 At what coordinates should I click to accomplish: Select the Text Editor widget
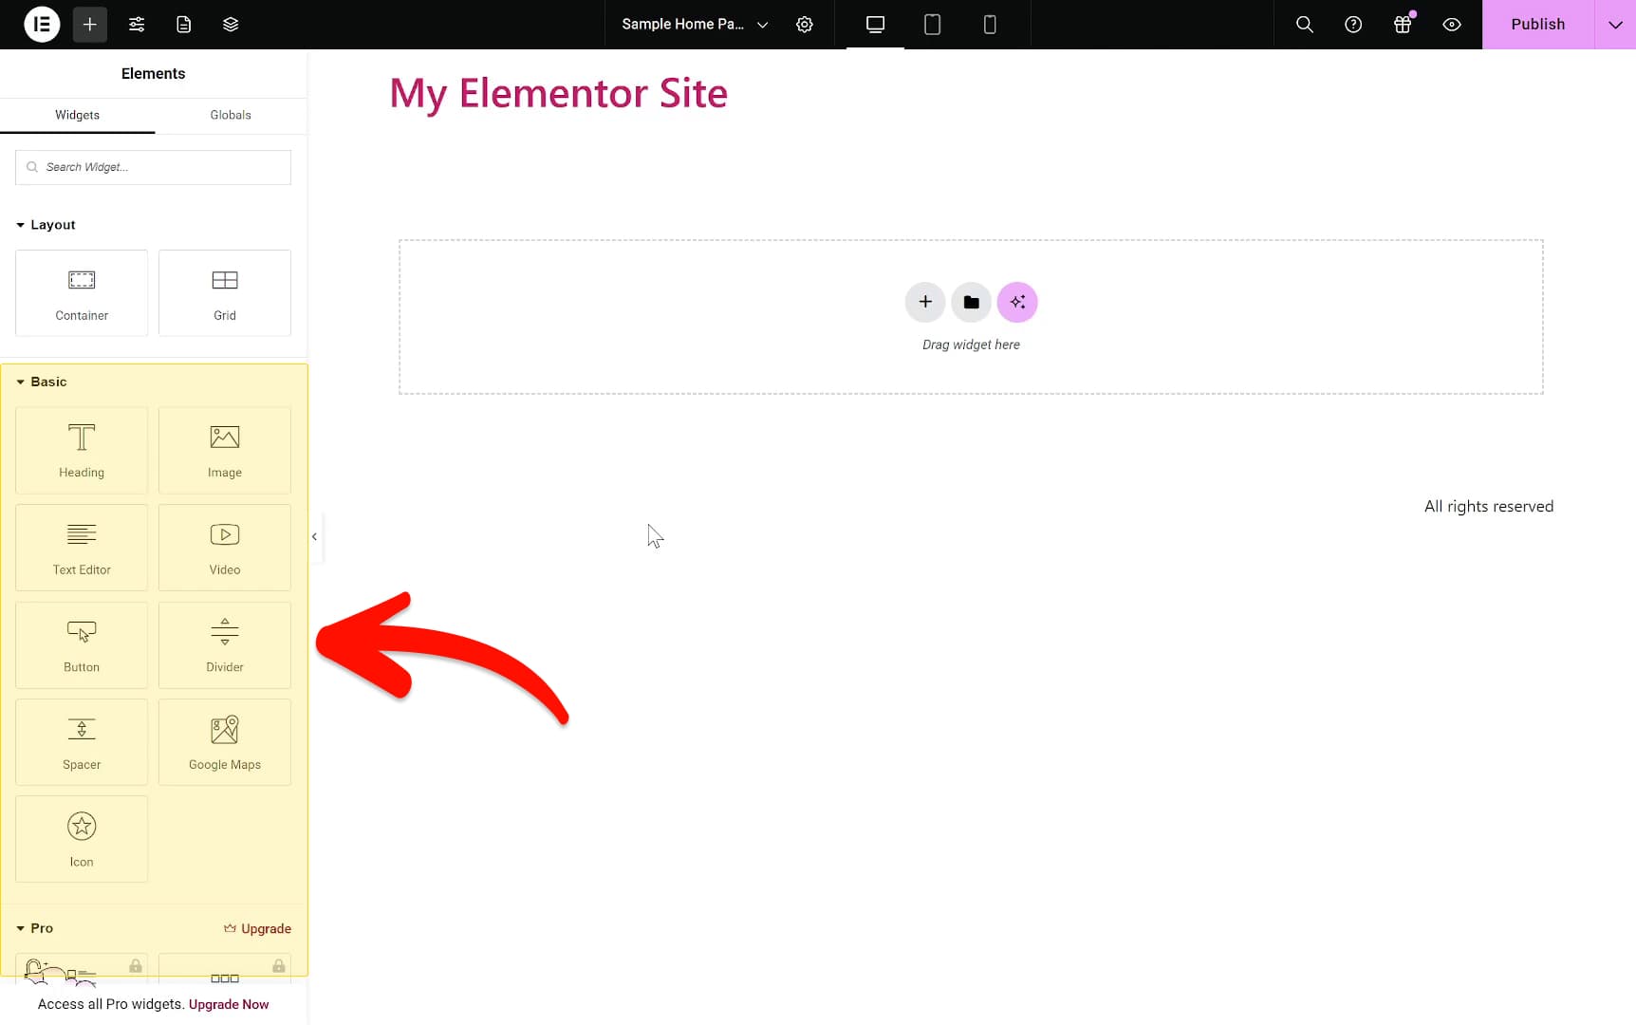tap(82, 548)
